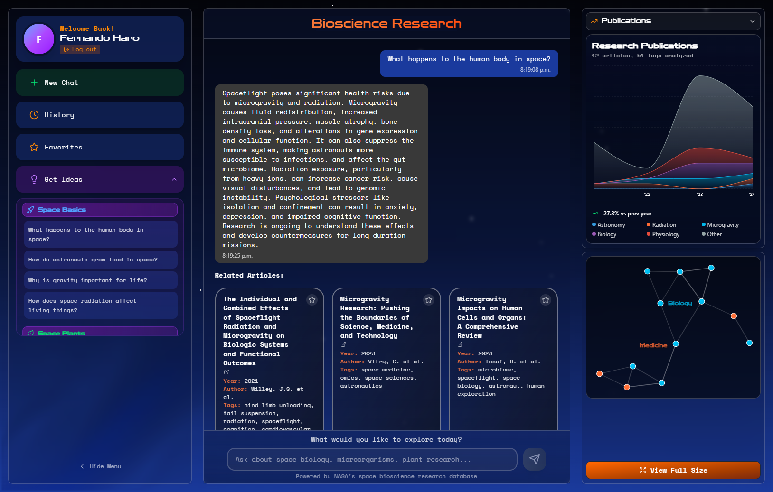Favorite the Spaceflight Radiation article
Viewport: 773px width, 492px height.
[x=312, y=299]
